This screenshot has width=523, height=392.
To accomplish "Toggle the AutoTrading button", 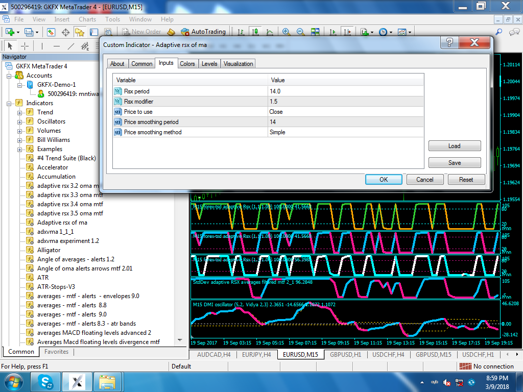I will coord(203,32).
